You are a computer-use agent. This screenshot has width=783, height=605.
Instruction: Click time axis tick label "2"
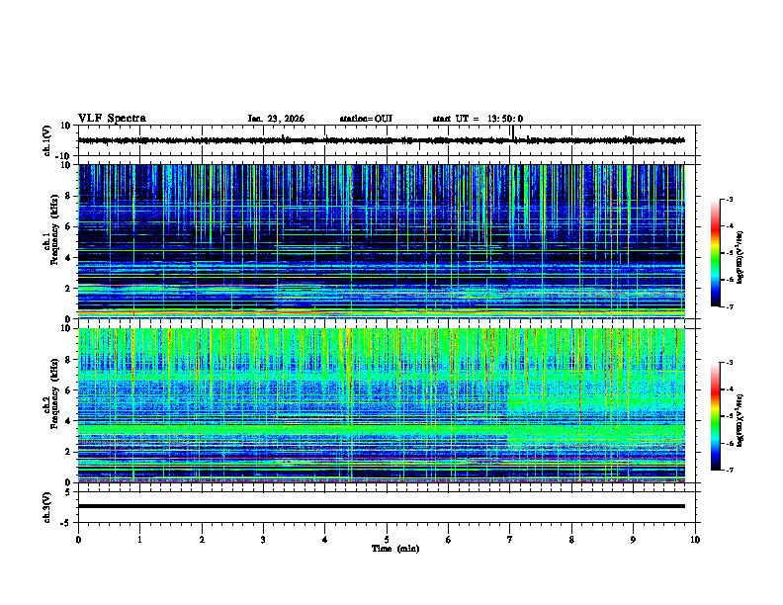coord(202,540)
